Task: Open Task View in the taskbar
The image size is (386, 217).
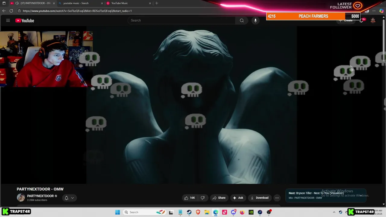Action: click(171, 212)
